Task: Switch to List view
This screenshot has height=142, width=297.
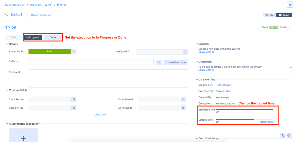Action: [270, 15]
